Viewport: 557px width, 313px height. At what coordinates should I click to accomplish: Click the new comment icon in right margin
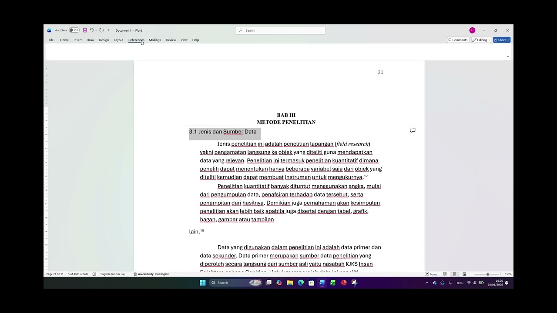coord(413,130)
